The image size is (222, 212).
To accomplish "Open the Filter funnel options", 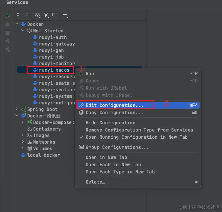I will [46, 15].
